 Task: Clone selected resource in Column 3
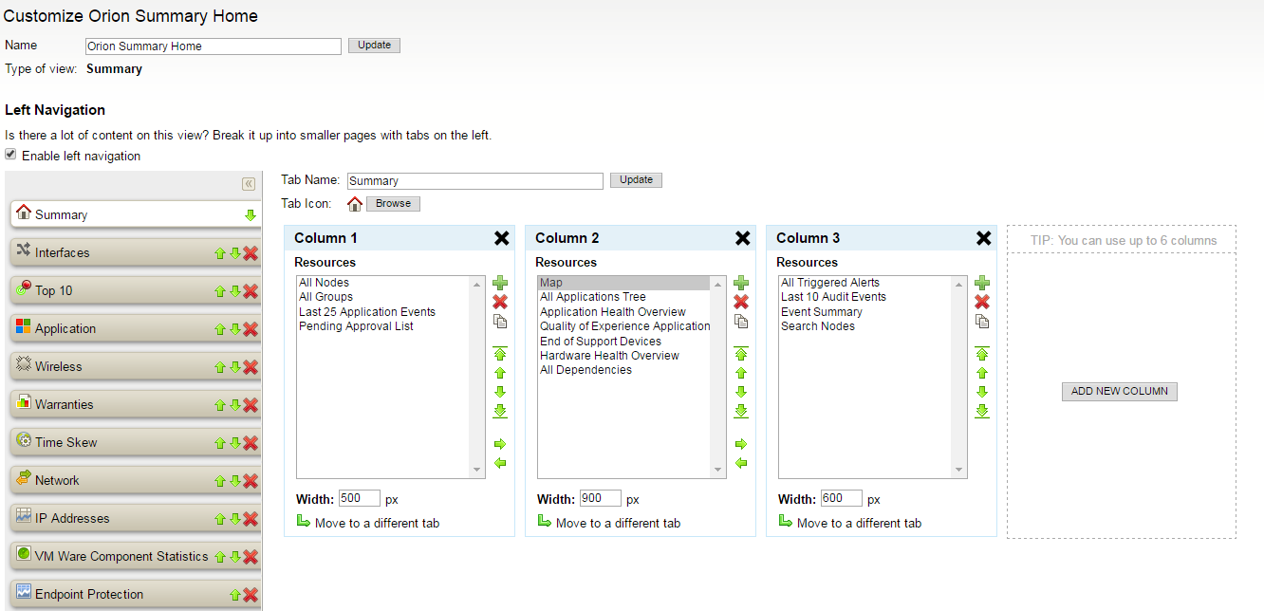coord(982,322)
